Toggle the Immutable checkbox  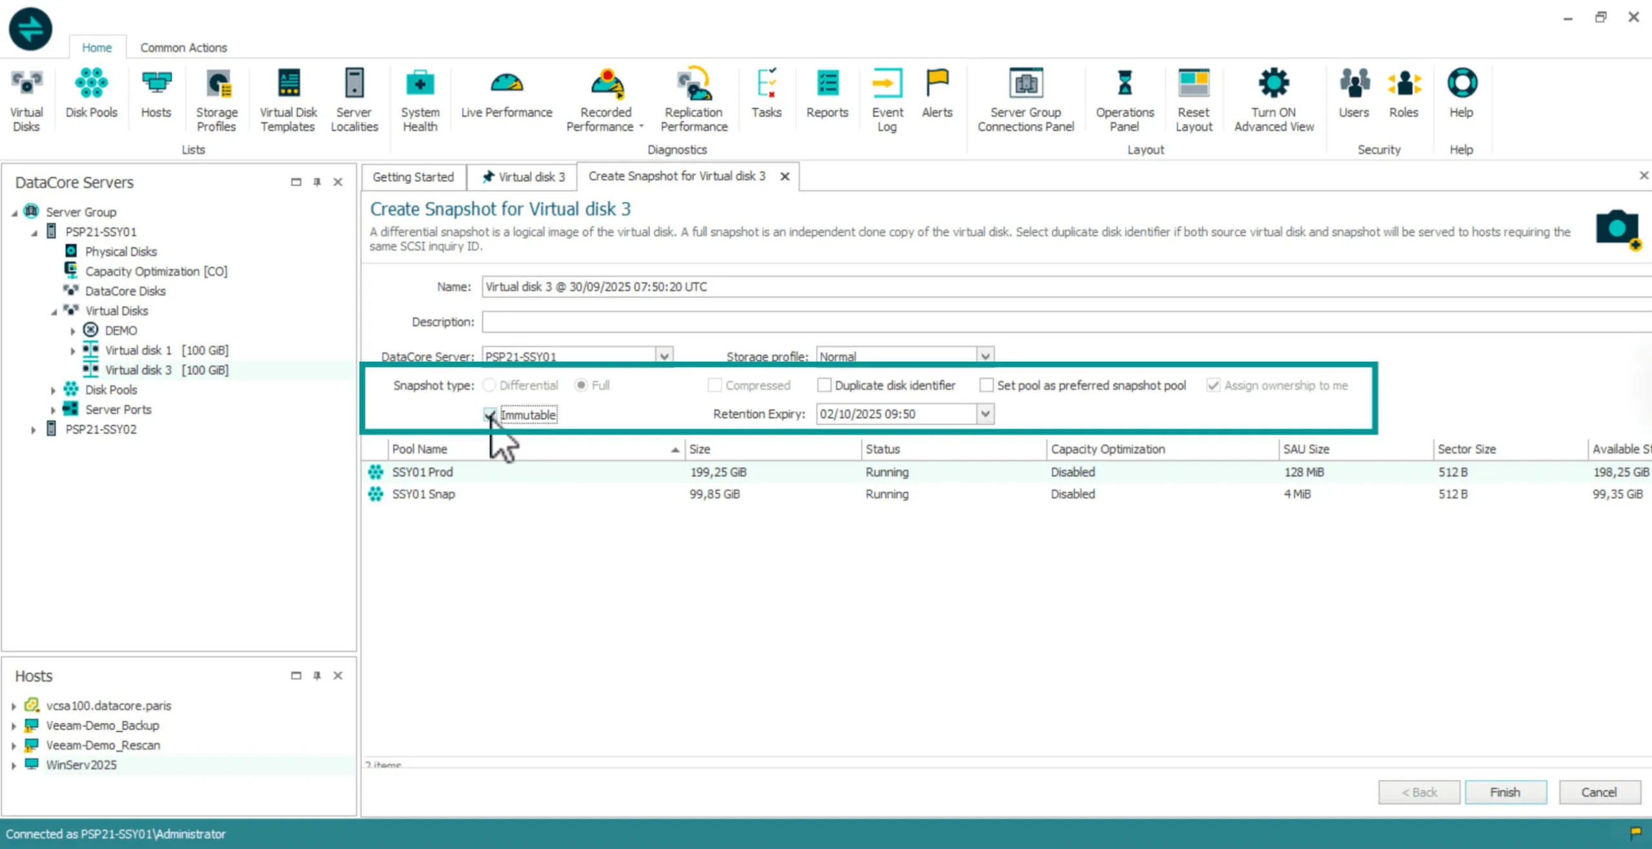click(x=490, y=414)
